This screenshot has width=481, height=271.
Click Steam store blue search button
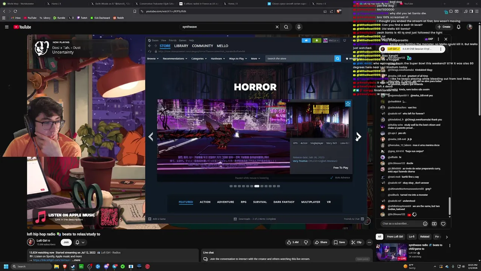pyautogui.click(x=337, y=58)
